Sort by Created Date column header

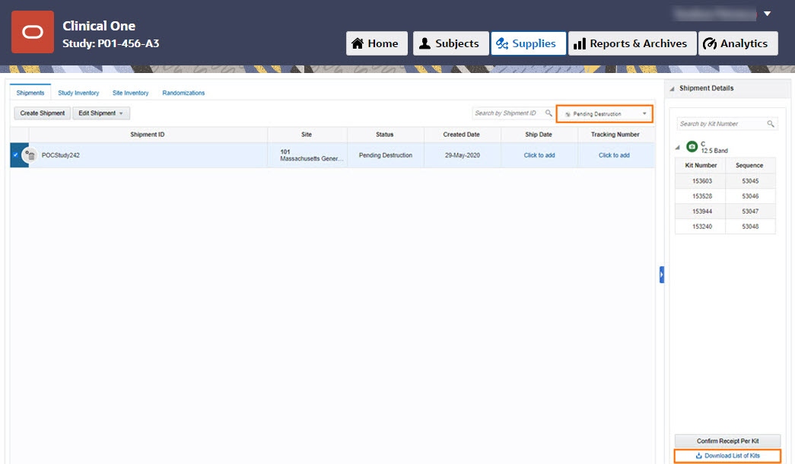coord(461,135)
